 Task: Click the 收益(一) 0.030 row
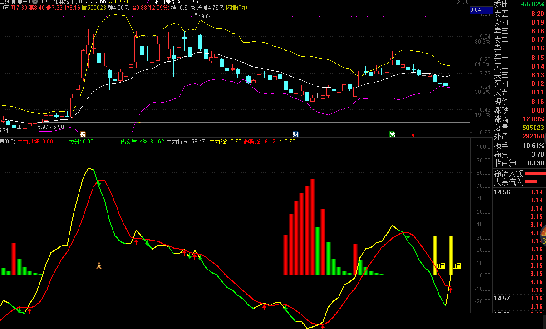click(519, 163)
